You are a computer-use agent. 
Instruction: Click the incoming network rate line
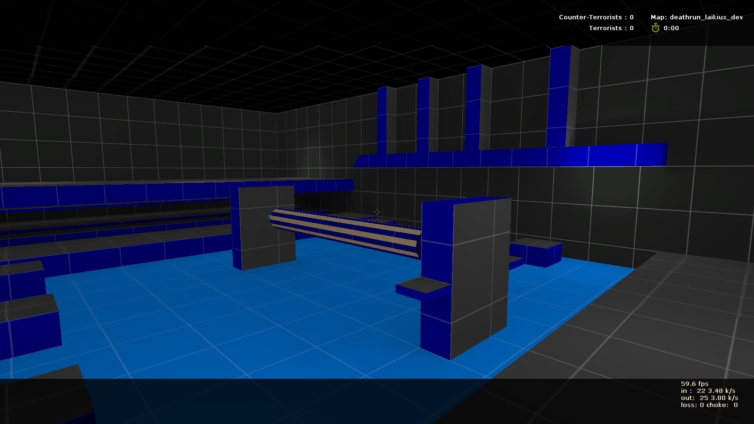coord(707,391)
